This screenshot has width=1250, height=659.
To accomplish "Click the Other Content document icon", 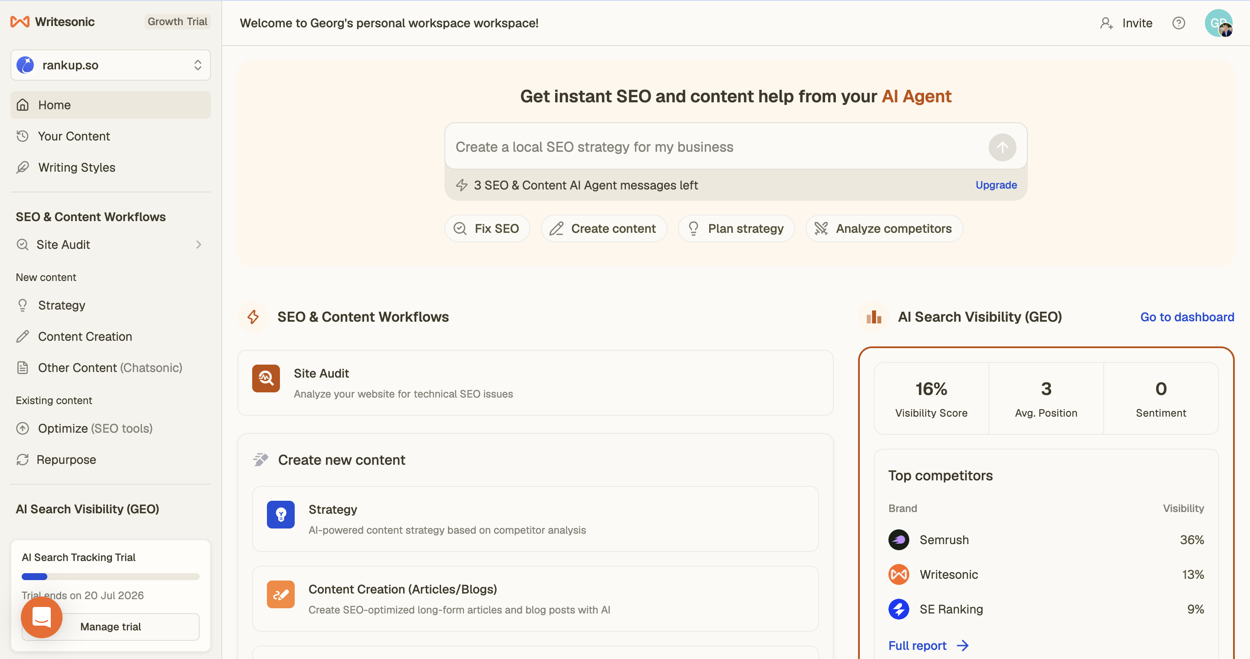I will tap(22, 368).
